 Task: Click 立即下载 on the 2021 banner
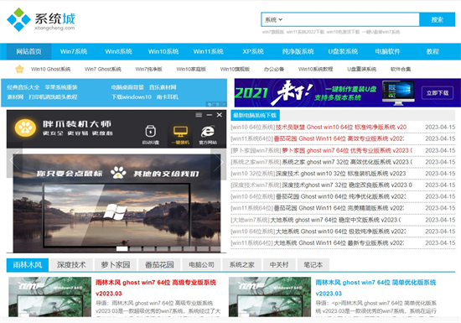[438, 93]
